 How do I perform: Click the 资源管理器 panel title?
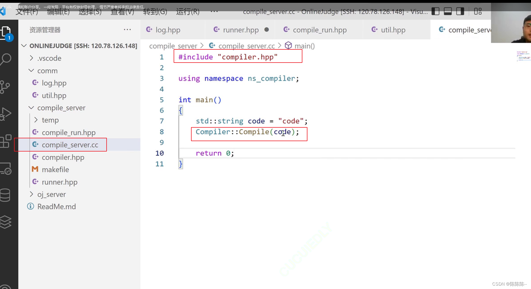45,30
